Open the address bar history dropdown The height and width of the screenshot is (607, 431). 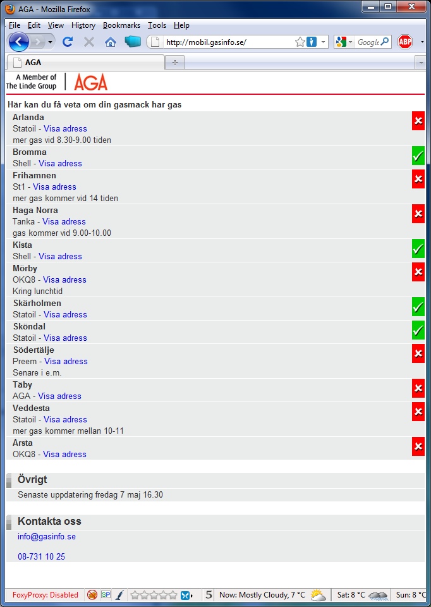323,42
